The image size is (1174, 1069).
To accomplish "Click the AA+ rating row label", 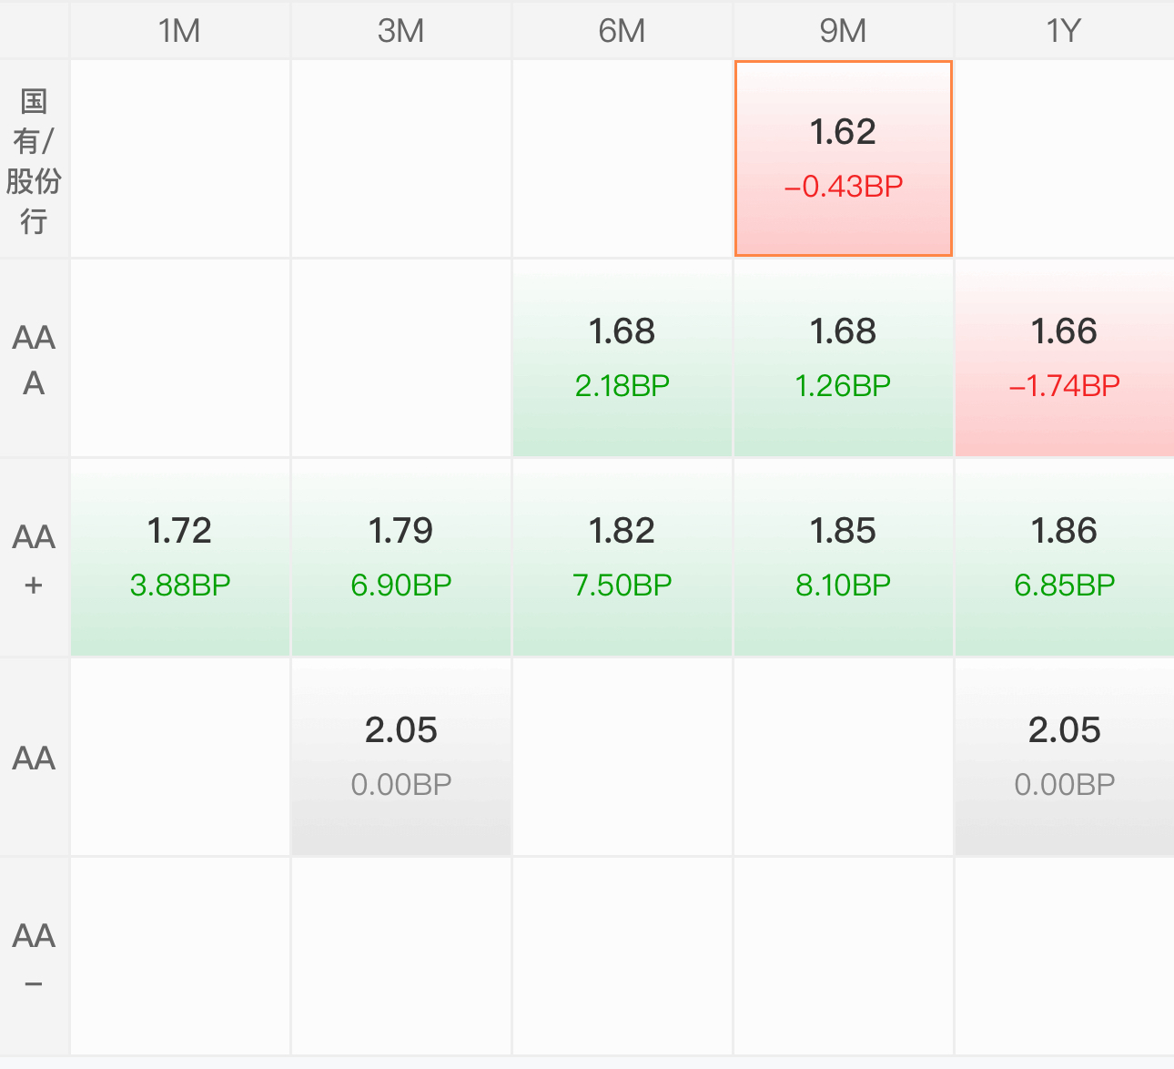I will click(34, 558).
